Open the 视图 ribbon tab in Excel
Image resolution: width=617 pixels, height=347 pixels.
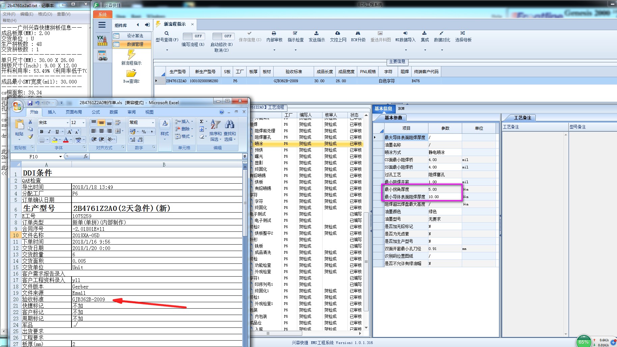(x=149, y=112)
